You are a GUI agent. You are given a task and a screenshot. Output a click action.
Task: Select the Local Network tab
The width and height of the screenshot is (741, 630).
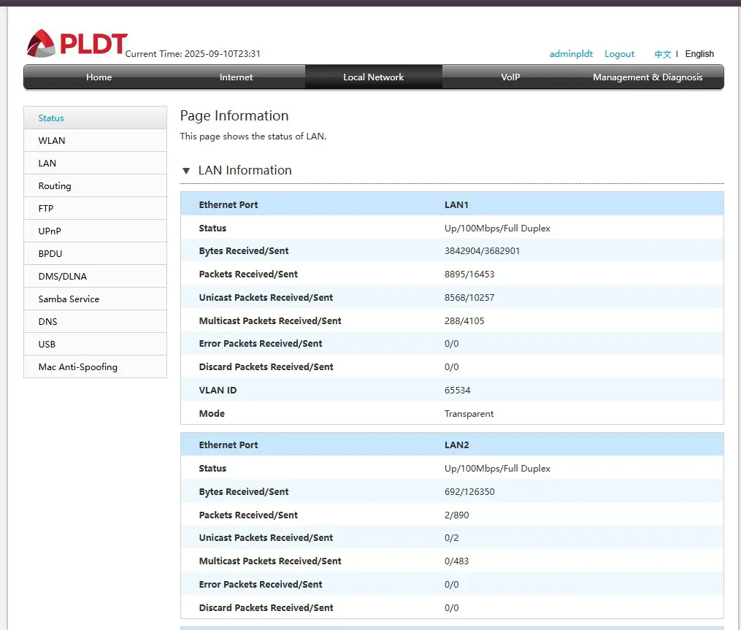pos(373,77)
